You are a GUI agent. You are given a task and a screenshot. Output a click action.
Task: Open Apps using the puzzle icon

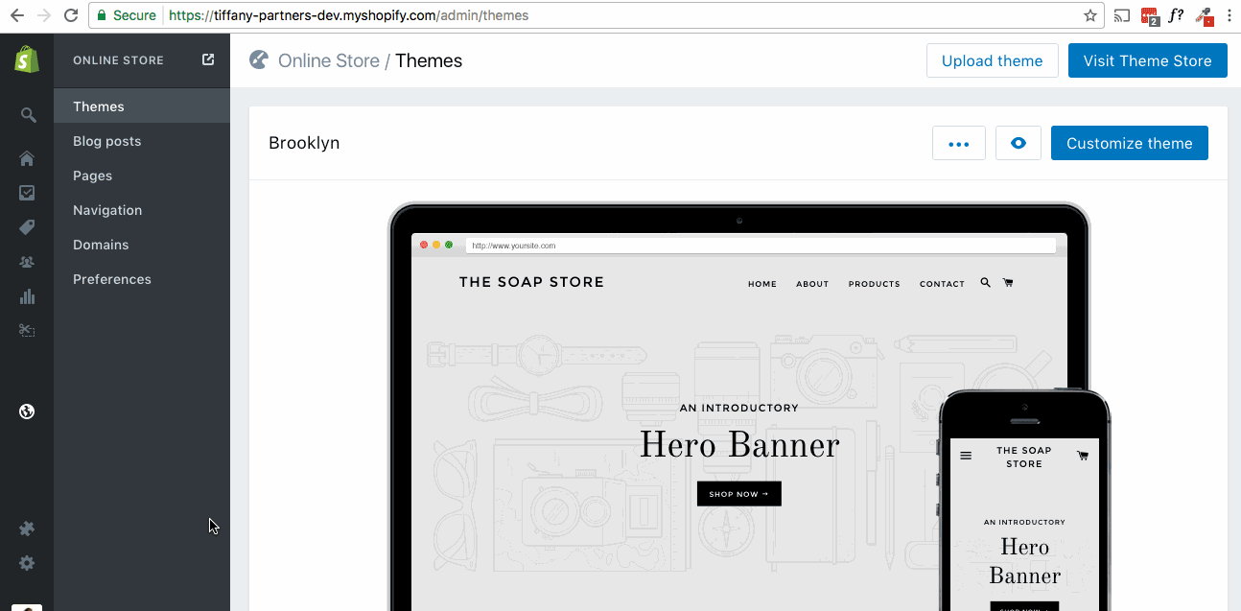(x=27, y=528)
